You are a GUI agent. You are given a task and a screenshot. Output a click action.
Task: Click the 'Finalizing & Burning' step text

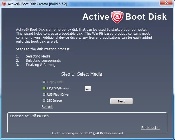40,65
